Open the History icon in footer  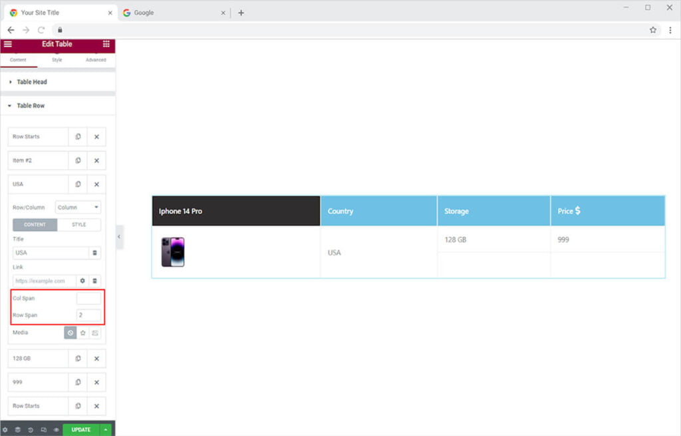tap(31, 430)
